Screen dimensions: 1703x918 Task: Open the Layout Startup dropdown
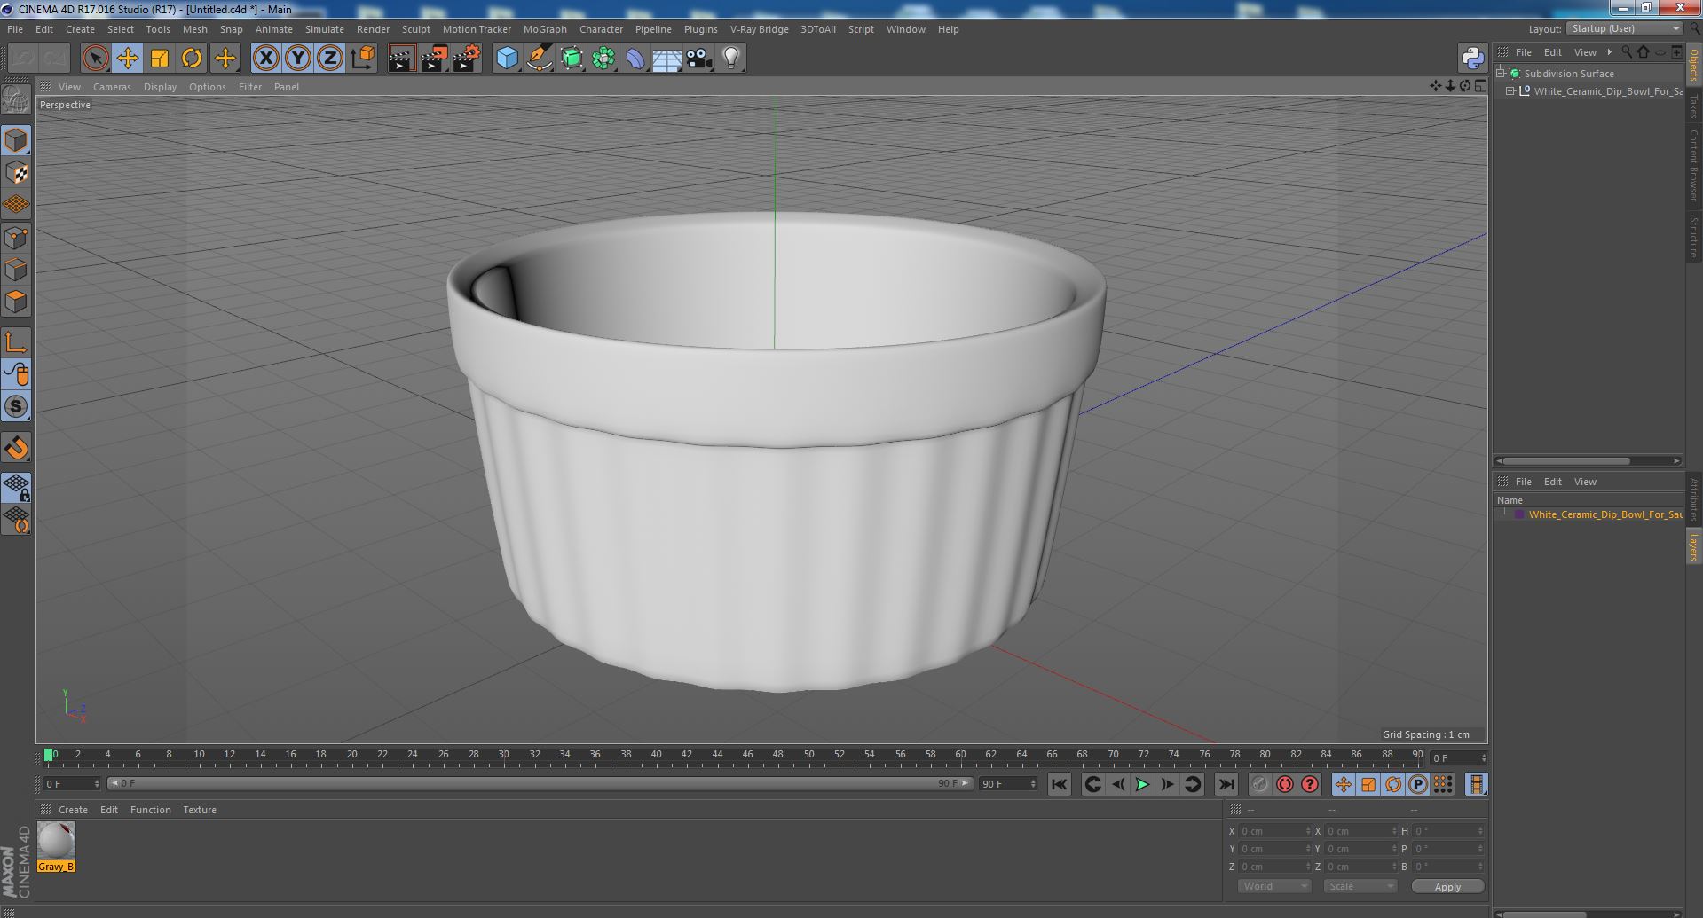coord(1624,28)
